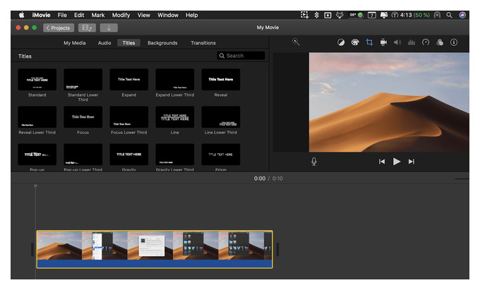480x290 pixels.
Task: Switch to the My Media tab
Action: click(75, 43)
